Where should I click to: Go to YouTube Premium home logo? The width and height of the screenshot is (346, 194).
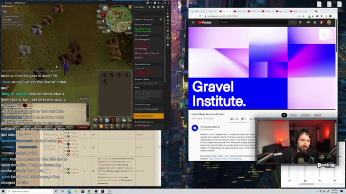pyautogui.click(x=204, y=23)
